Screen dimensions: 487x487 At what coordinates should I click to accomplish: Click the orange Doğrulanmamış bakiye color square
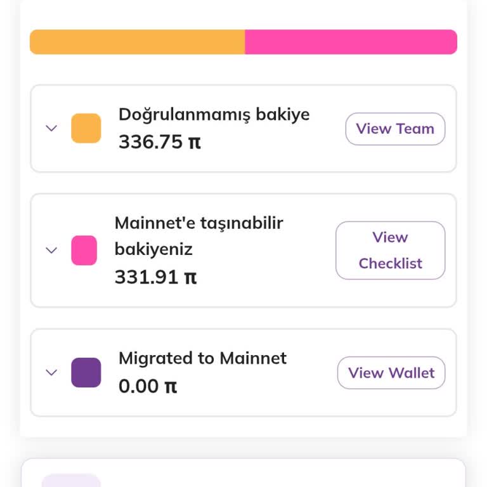[86, 128]
